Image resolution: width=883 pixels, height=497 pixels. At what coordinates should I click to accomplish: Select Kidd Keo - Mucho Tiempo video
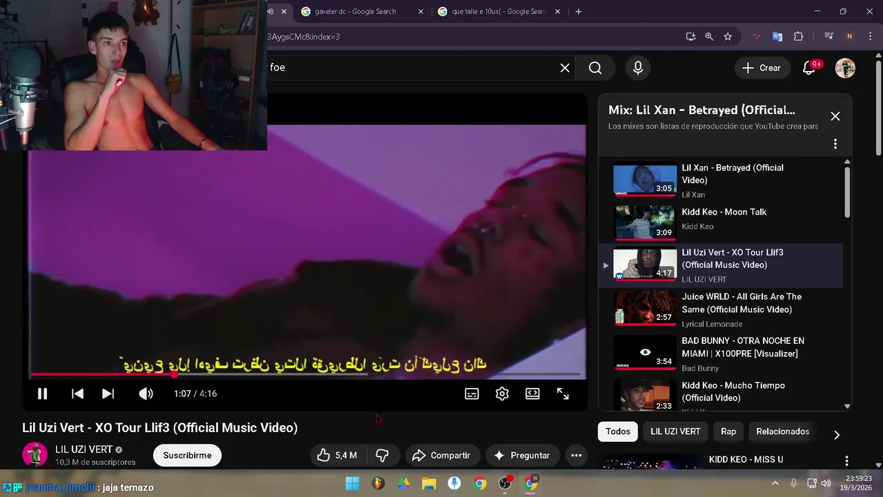pos(721,396)
